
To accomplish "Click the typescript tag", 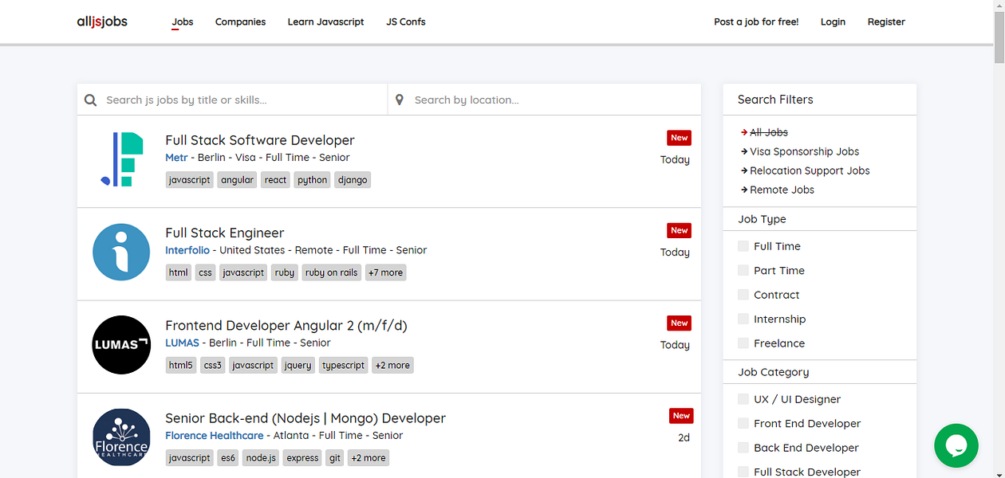I will pos(344,366).
